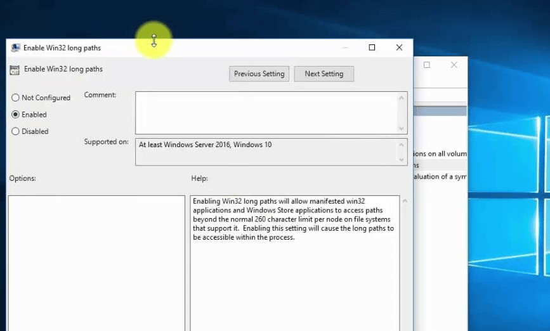This screenshot has height=331, width=550.
Task: Close the background window behind dialog
Action: click(454, 65)
